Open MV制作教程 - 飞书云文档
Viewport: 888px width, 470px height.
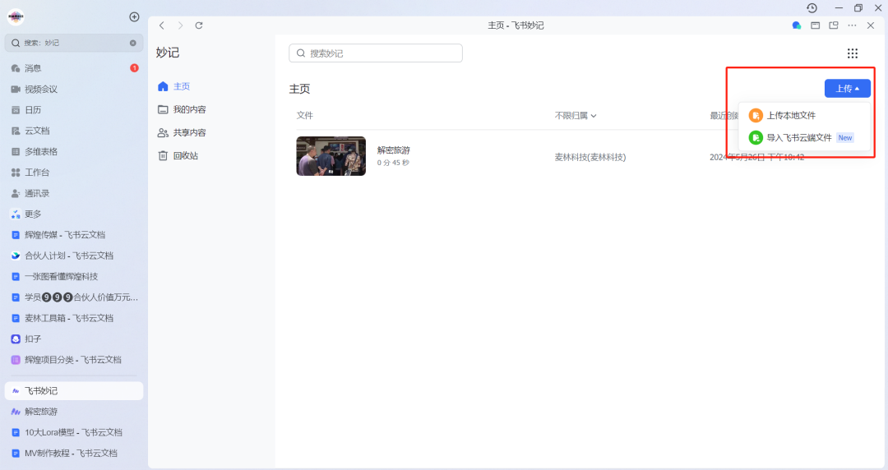pyautogui.click(x=74, y=453)
